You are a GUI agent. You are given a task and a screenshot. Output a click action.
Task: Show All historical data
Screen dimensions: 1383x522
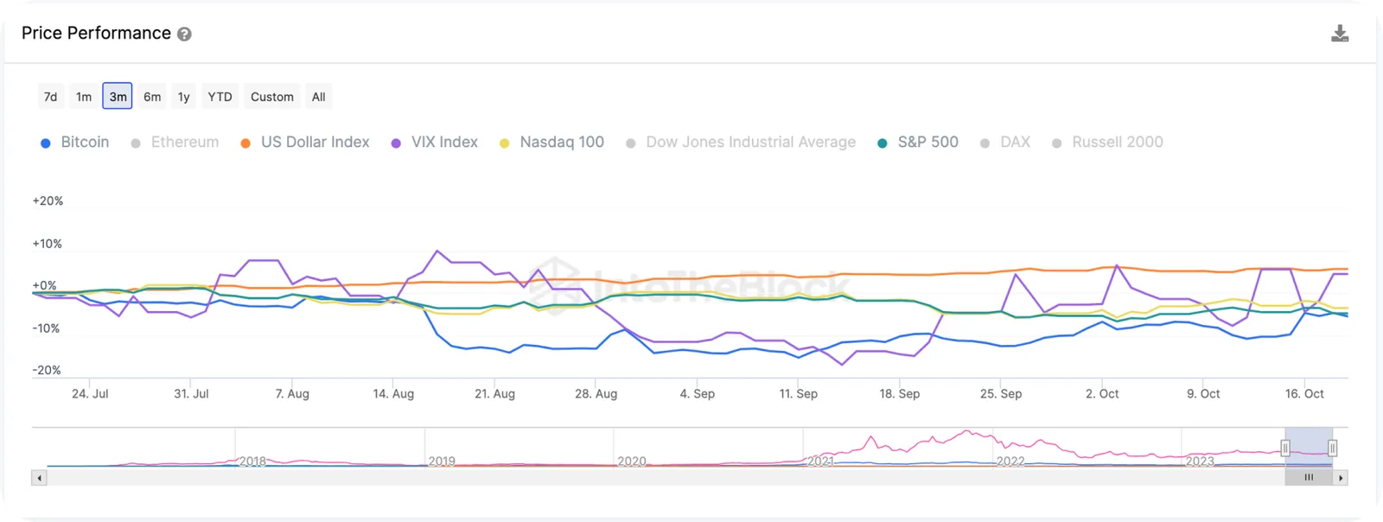pyautogui.click(x=319, y=97)
